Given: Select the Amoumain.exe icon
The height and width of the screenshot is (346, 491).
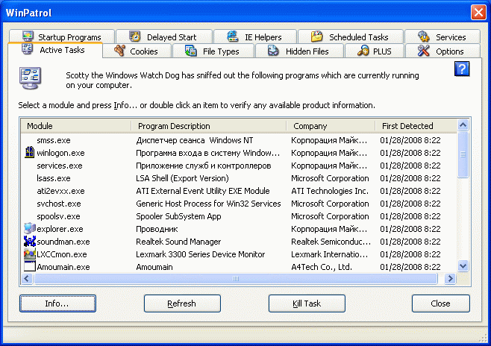Looking at the screenshot, I should click(29, 266).
